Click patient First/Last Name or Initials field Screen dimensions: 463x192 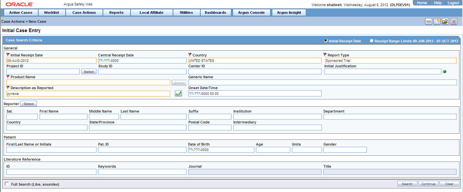tap(51, 150)
